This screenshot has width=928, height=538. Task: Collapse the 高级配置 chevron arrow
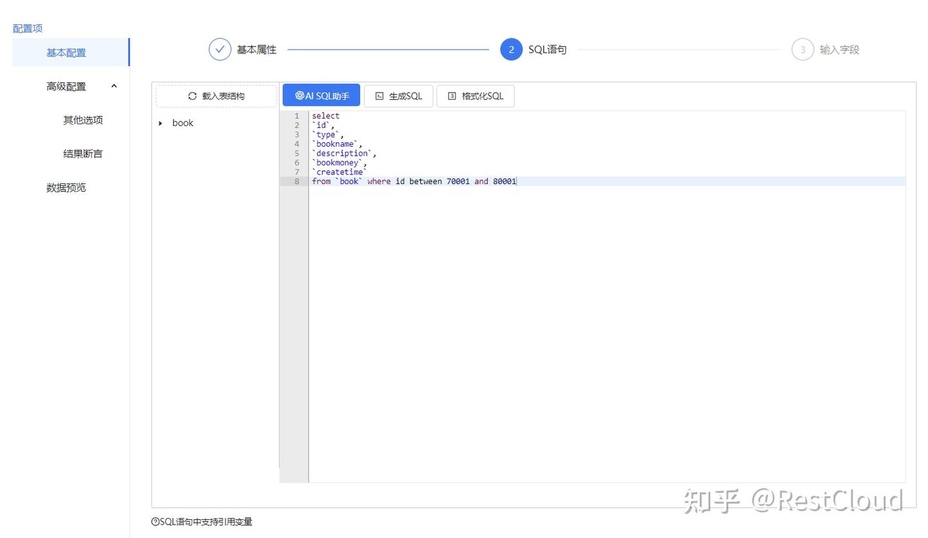(x=114, y=86)
